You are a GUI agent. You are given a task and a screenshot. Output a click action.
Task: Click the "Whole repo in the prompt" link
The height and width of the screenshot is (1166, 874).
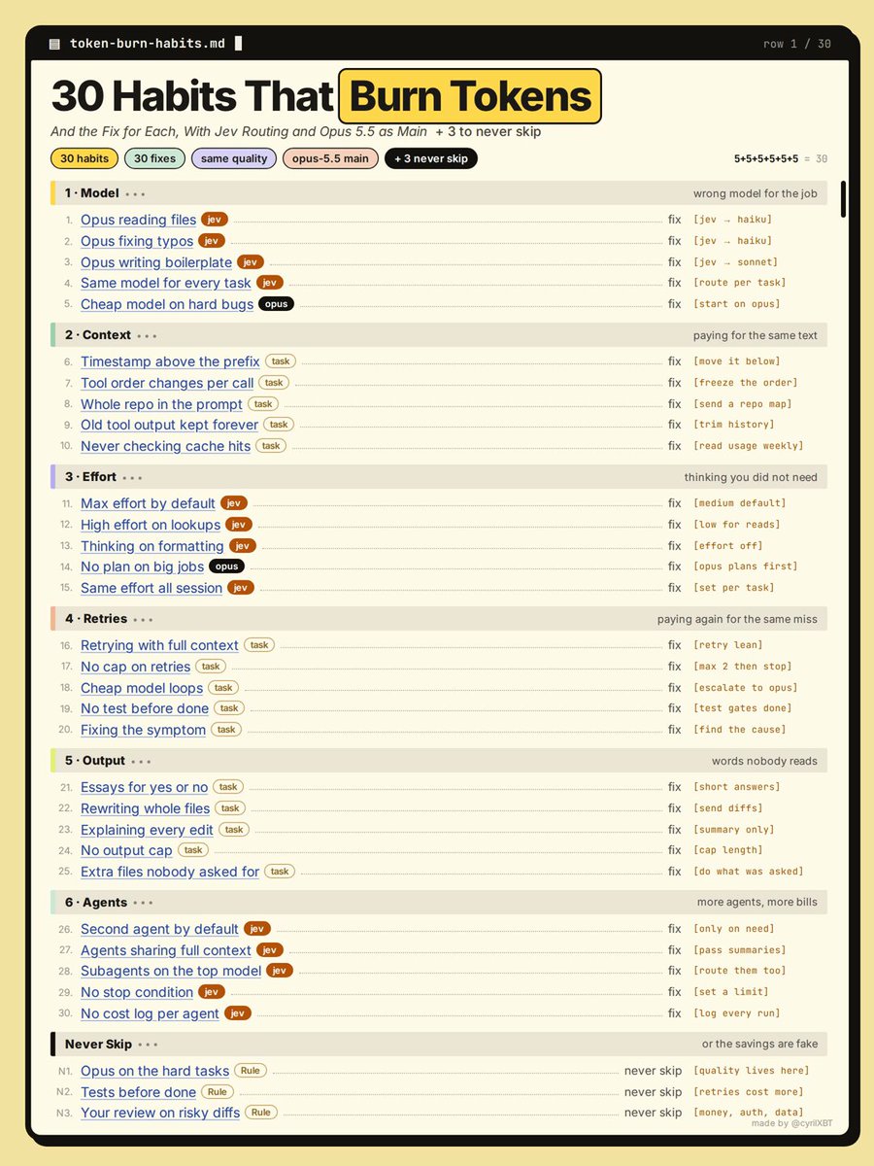pos(162,404)
